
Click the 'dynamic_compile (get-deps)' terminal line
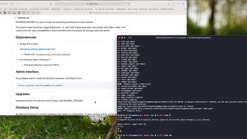(131, 64)
